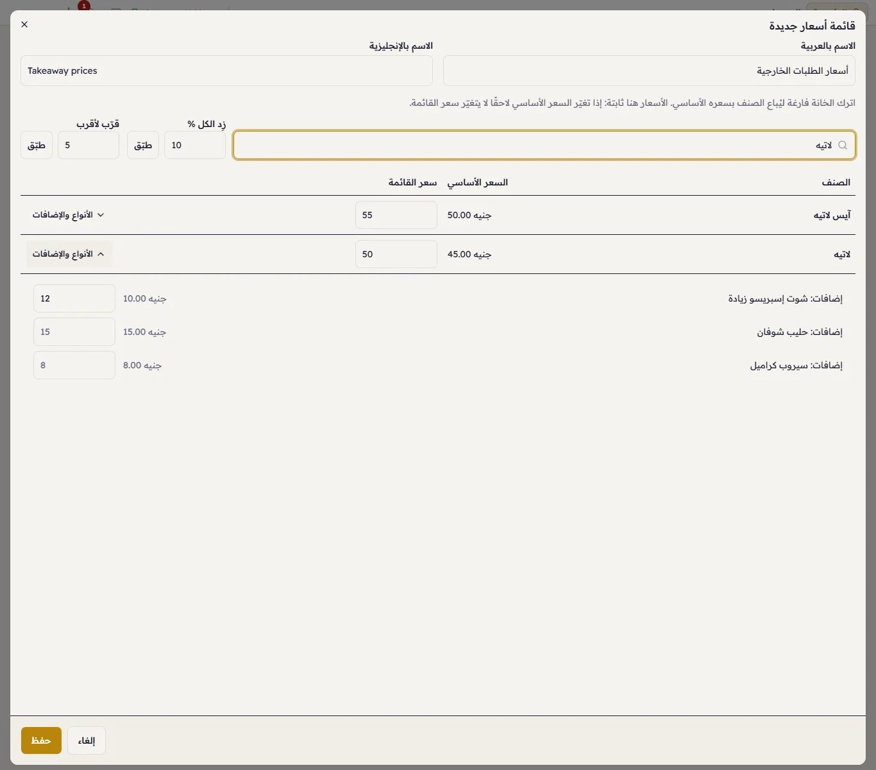Cancel with the إلغاء button
Screen dimensions: 876x770
click(x=87, y=740)
